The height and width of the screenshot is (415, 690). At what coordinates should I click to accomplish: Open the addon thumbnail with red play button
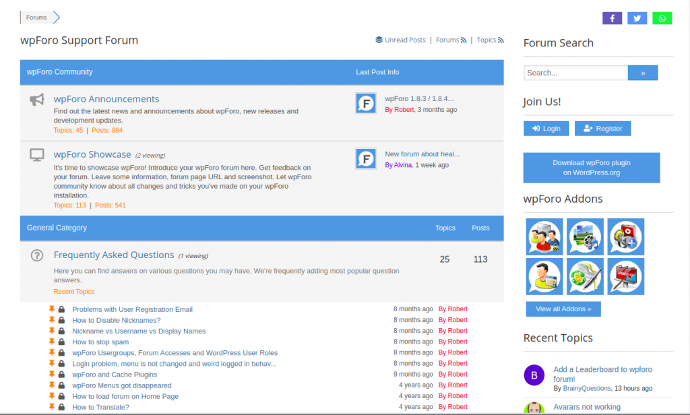click(x=626, y=236)
